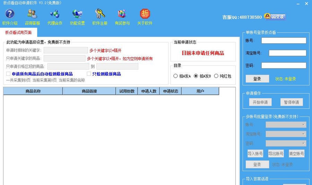The width and height of the screenshot is (312, 185).
Task: Click the minimum price range field
Action: [68, 66]
